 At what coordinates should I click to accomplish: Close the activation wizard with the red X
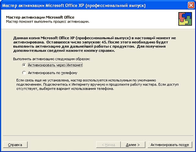point(191,5)
